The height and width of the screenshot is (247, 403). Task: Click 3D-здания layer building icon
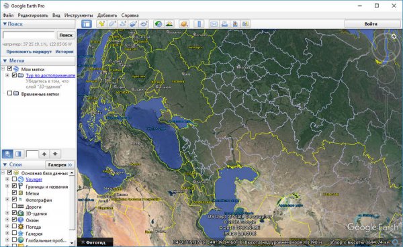pyautogui.click(x=21, y=213)
